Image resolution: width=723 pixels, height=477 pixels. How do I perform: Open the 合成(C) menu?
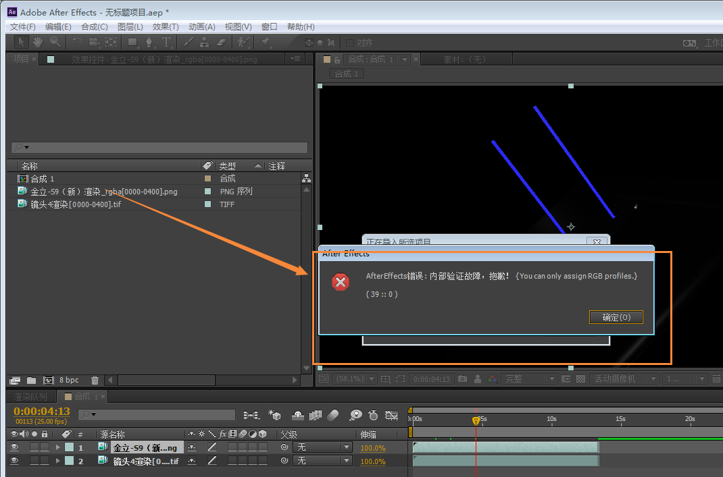[95, 27]
